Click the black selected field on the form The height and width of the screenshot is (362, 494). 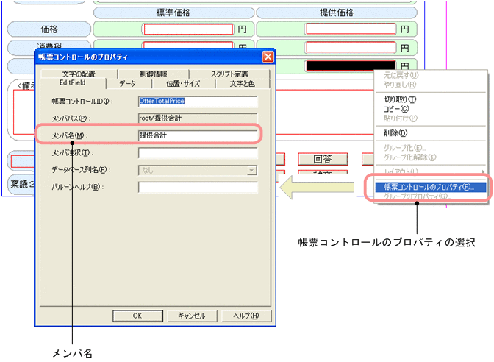[351, 65]
